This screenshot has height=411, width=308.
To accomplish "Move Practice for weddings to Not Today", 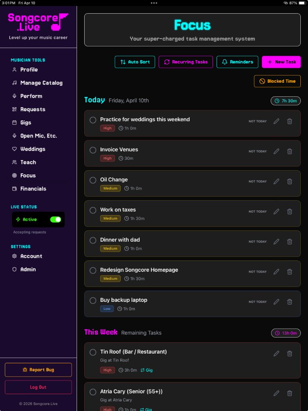I will point(258,121).
